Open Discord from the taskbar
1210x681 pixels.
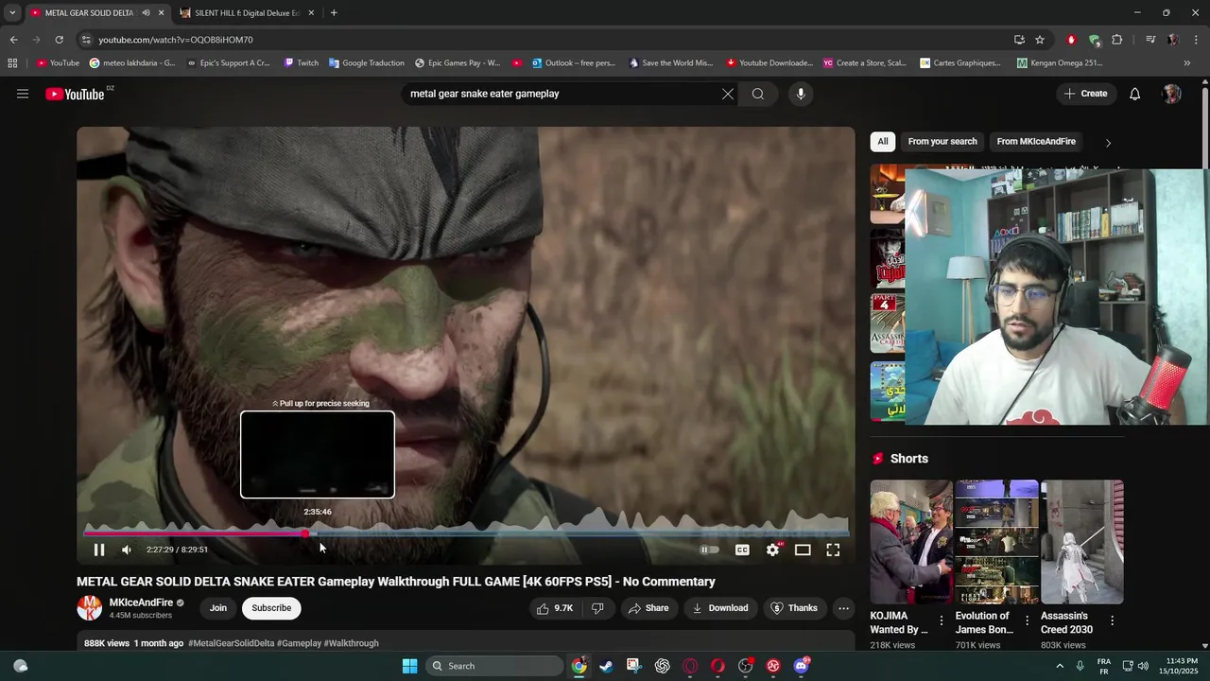pos(802,666)
